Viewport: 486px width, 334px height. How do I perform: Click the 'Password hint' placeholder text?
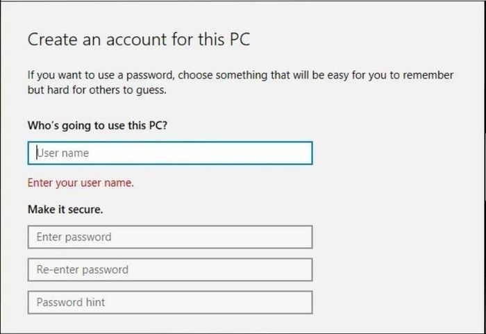[71, 302]
